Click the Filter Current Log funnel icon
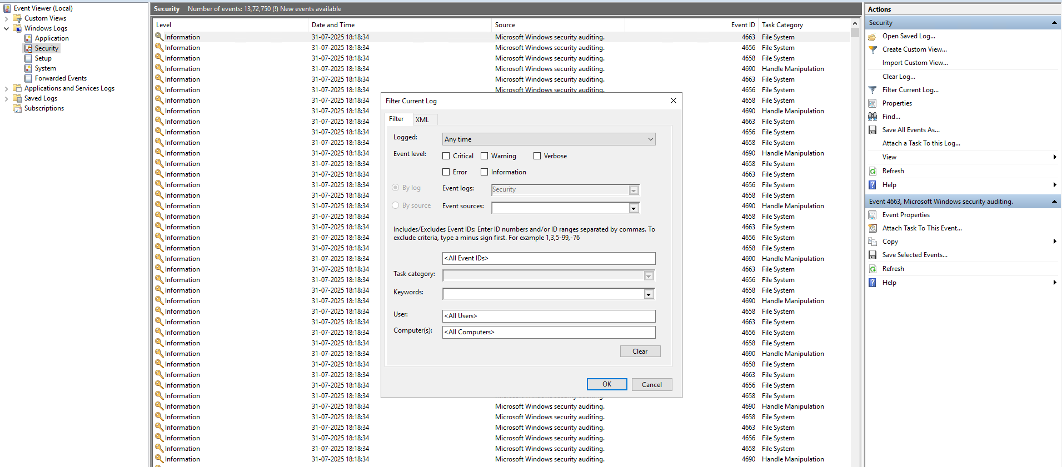Viewport: 1062px width, 467px height. 872,90
